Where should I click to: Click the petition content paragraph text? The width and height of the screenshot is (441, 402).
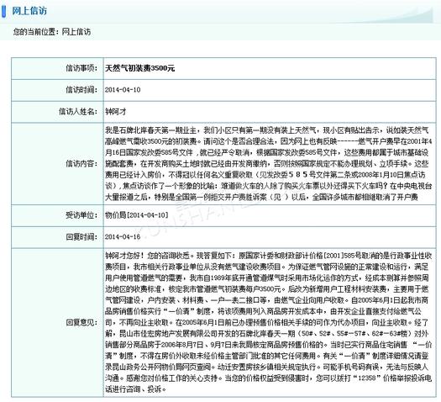coord(269,163)
